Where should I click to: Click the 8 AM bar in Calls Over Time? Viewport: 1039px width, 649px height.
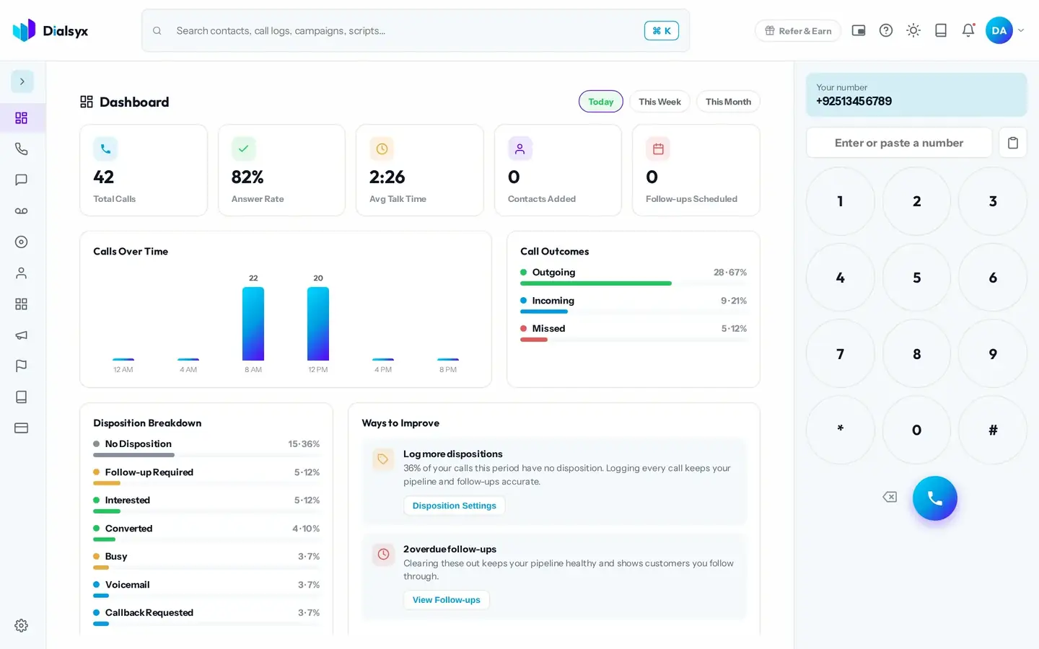coord(253,324)
